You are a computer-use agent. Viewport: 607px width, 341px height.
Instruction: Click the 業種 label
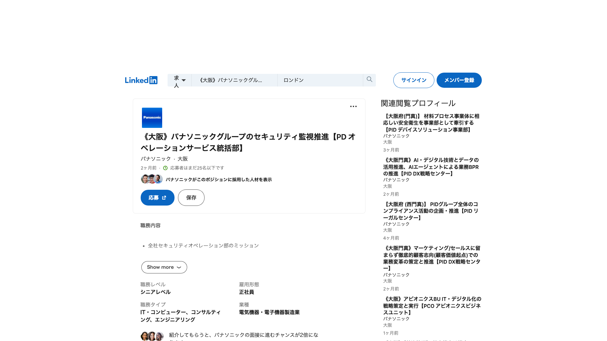coord(244,305)
